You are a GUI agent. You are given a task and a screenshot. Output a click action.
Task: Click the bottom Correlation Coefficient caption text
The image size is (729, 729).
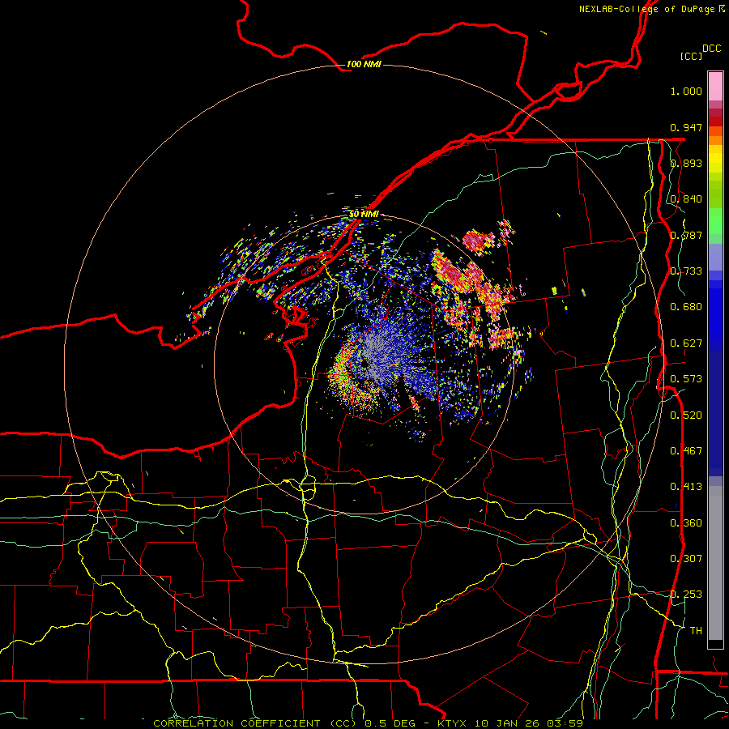369,723
